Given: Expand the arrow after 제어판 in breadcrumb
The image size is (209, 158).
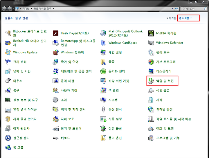Looking at the screenshot, I should (x=32, y=9).
